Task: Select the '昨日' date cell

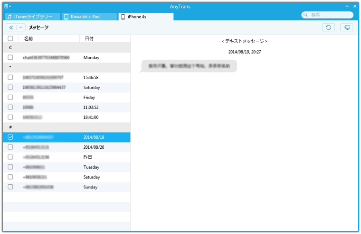Action: [x=87, y=157]
